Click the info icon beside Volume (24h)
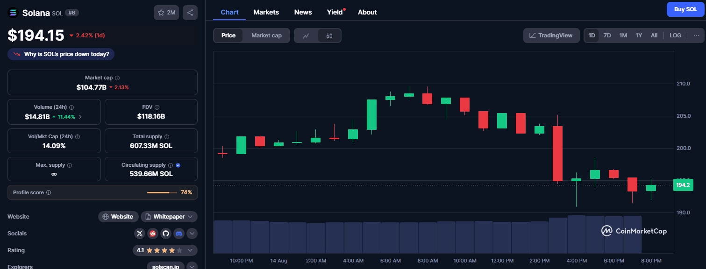 [71, 107]
